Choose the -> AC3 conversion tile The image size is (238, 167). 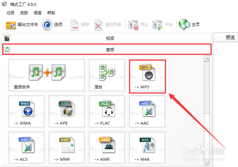27,148
